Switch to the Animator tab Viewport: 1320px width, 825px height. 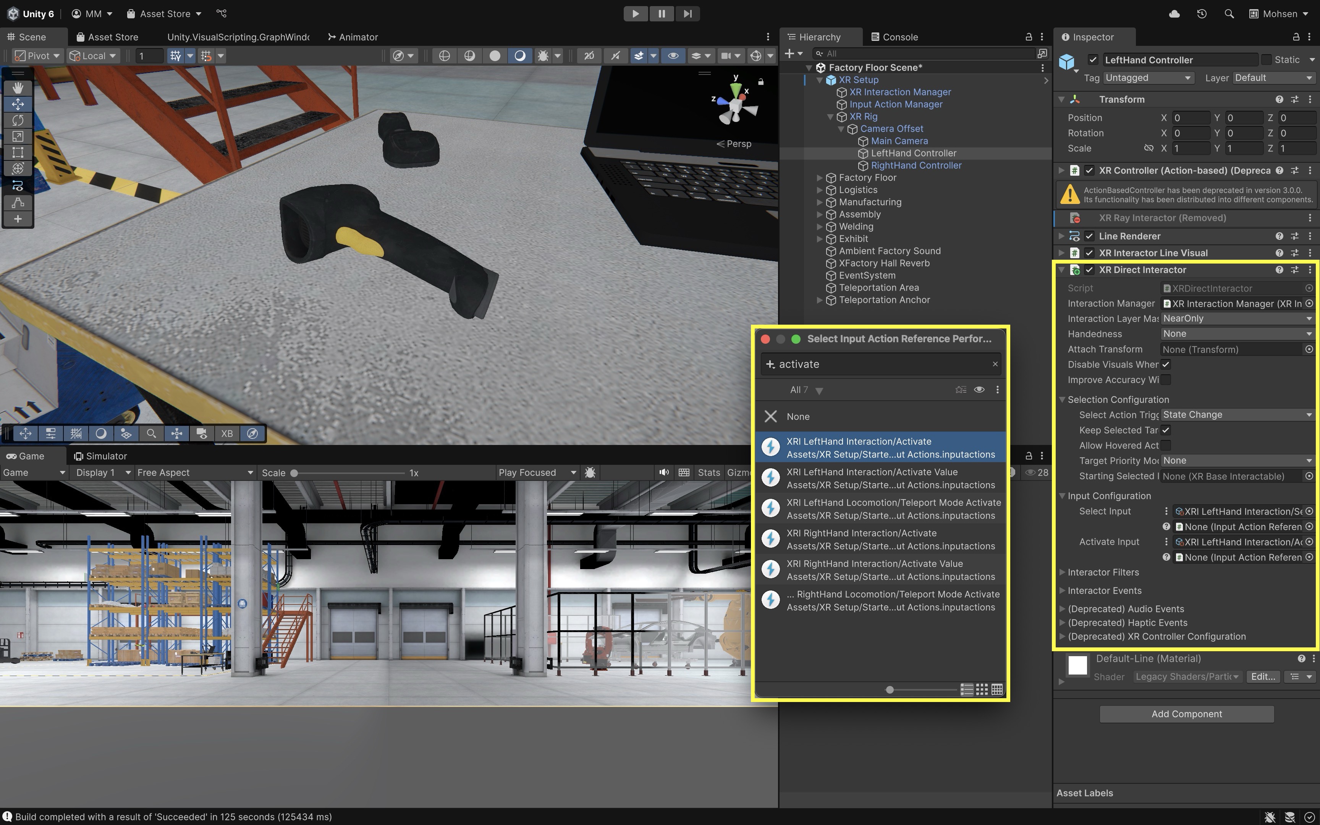(353, 37)
